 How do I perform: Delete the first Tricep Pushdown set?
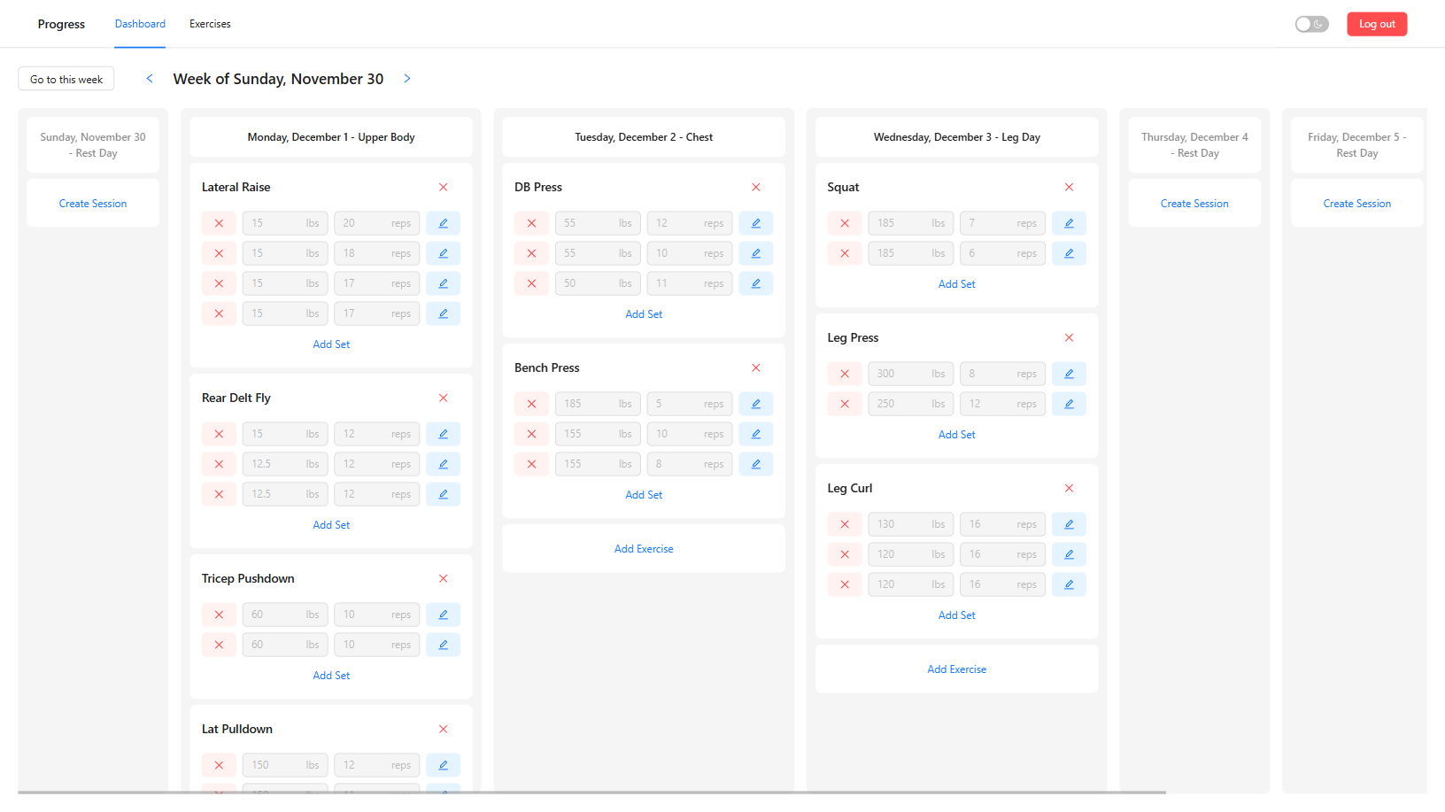point(219,615)
